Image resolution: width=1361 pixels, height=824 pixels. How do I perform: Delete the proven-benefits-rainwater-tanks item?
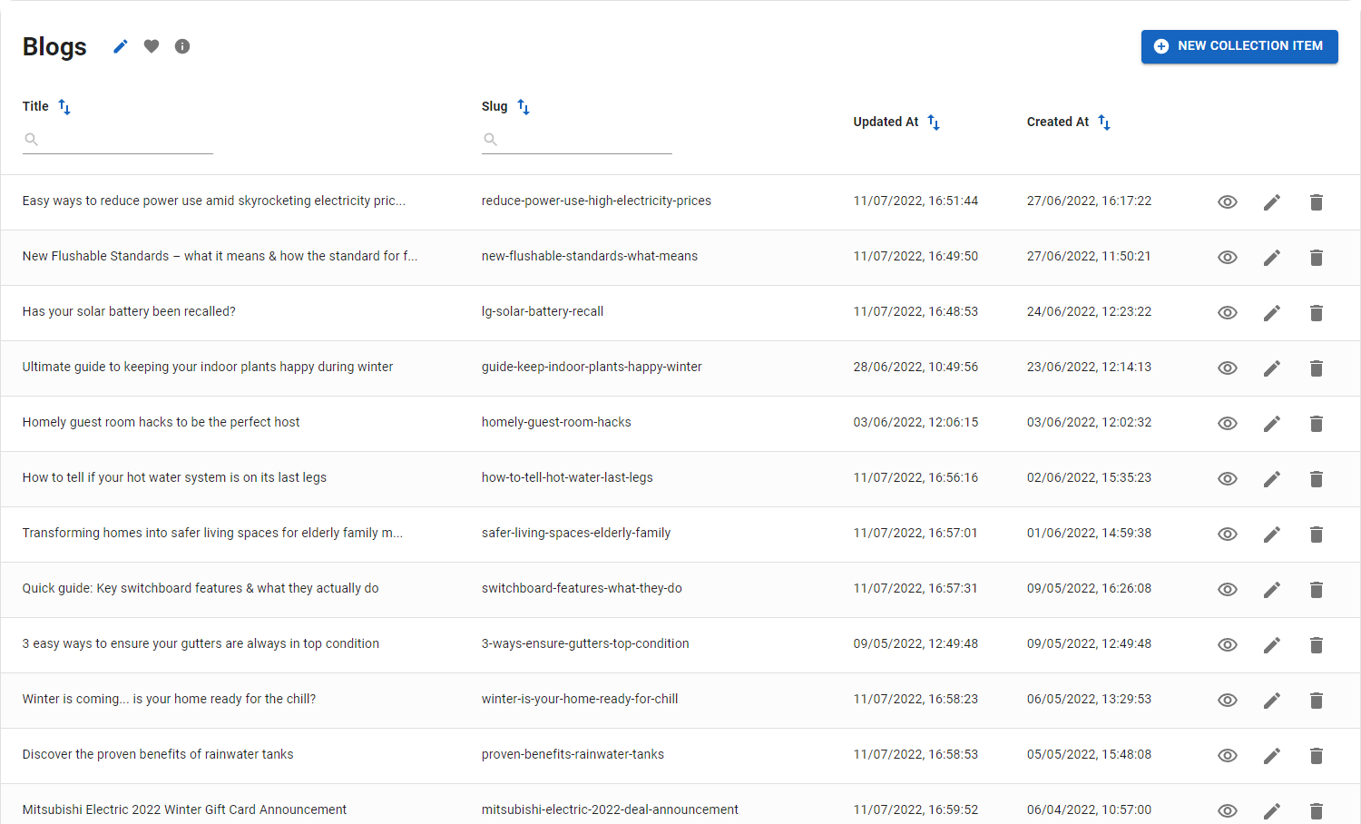tap(1317, 755)
